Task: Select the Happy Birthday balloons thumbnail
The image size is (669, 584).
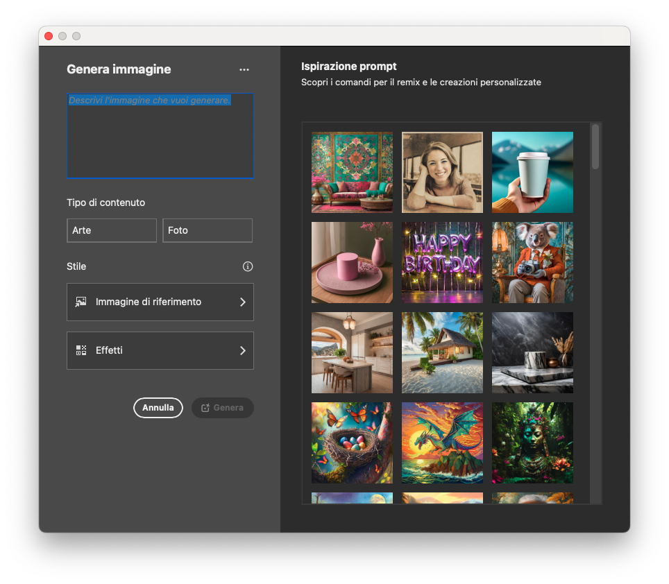Action: [442, 262]
